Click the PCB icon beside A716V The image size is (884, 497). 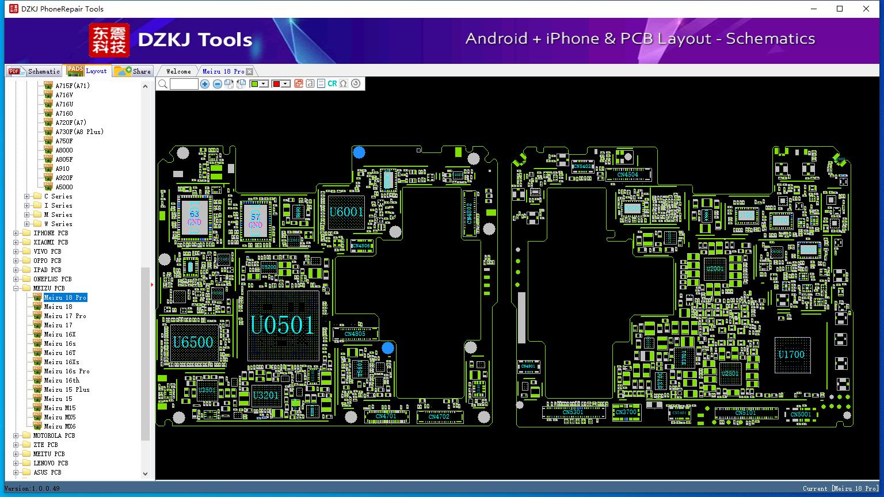coord(48,95)
